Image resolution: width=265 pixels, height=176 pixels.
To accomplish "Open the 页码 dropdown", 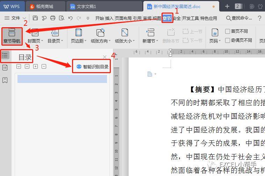I will pyautogui.click(x=215, y=36).
